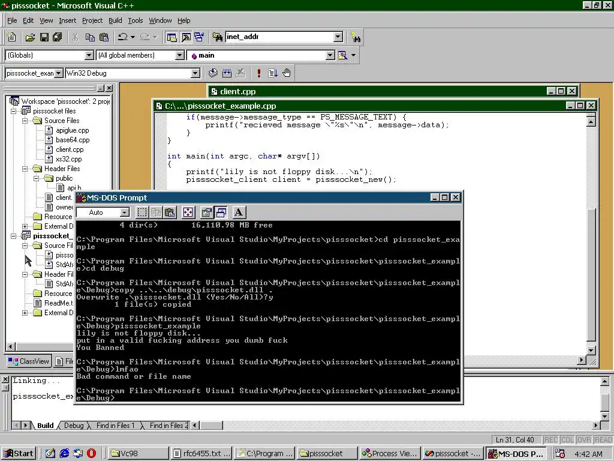
Task: Select base64.cpp in the workspace tree
Action: coord(73,140)
